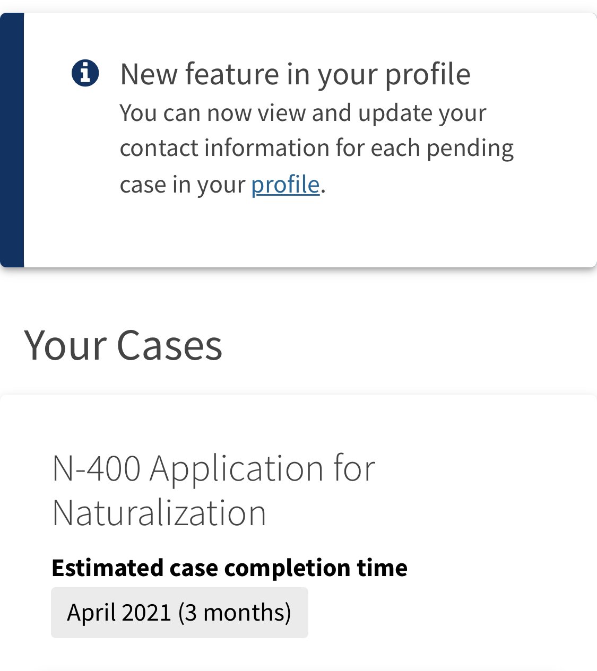Click the word "profile" in the alert heading
597x671 pixels.
428,75
